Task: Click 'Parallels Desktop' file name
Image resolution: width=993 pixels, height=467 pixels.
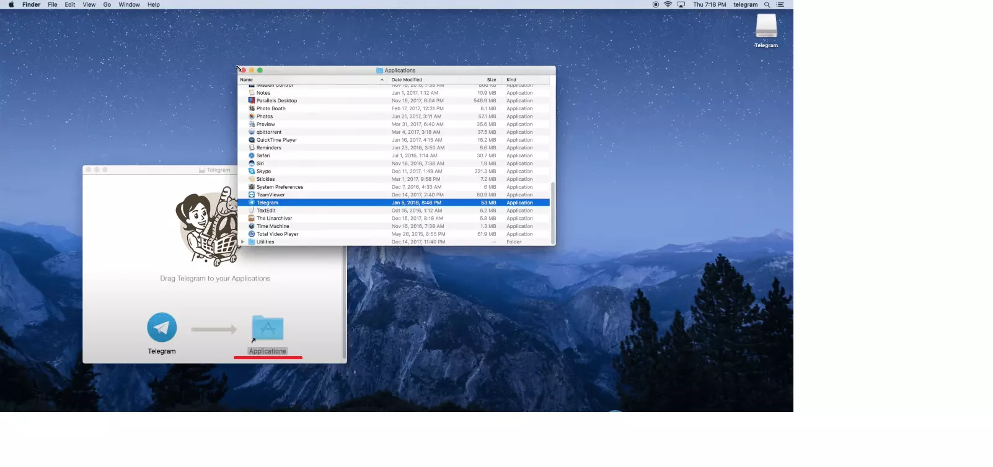Action: click(277, 100)
